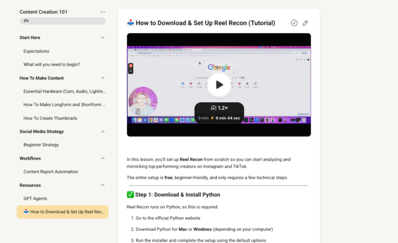Open Beginner Strategy lesson
398x243 pixels.
(41, 145)
